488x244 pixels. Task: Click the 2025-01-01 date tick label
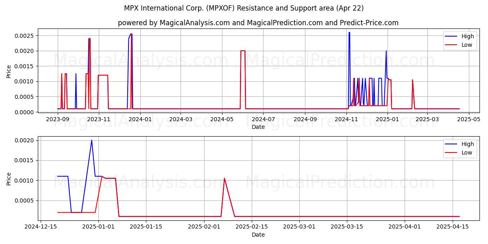pyautogui.click(x=98, y=227)
